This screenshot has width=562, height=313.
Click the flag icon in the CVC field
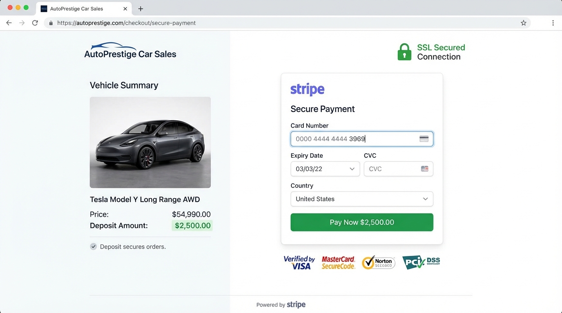point(425,169)
